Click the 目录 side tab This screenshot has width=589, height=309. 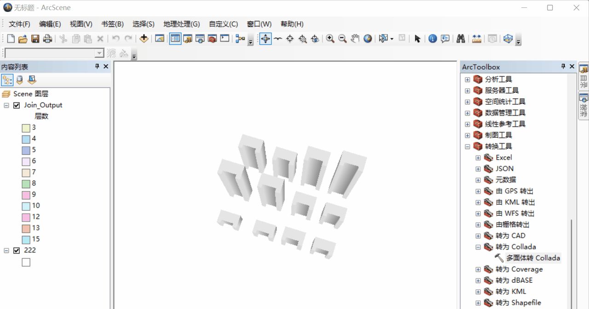(x=583, y=77)
